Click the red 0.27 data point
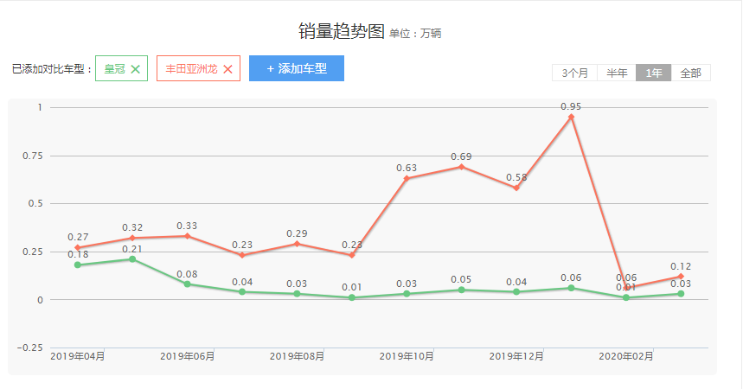This screenshot has width=743, height=389. [x=78, y=248]
